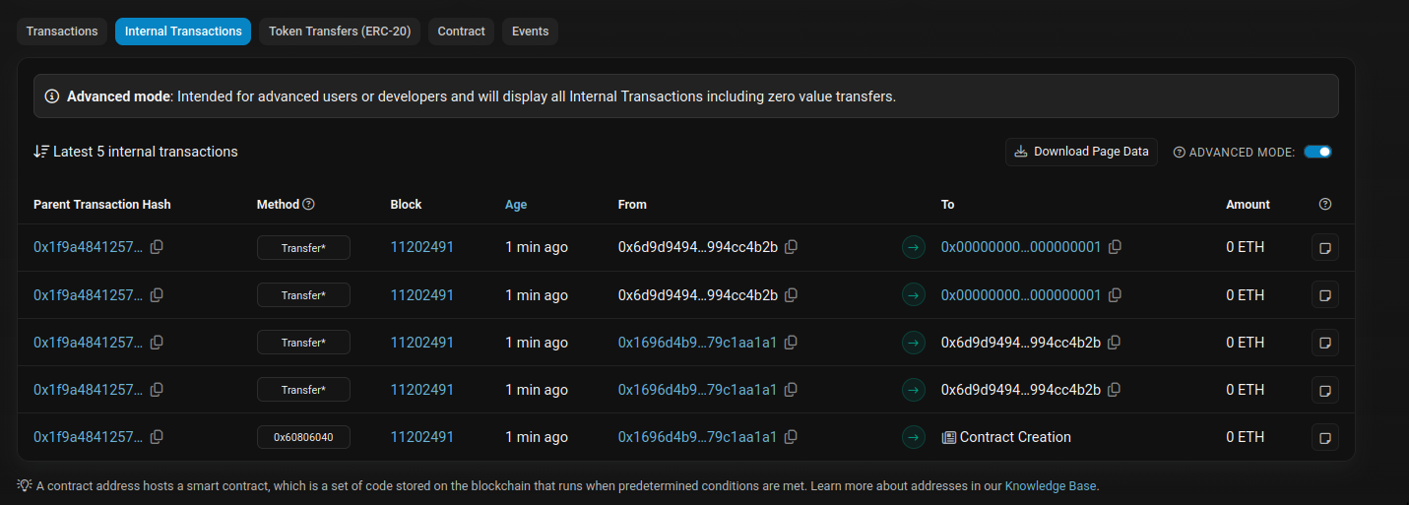Click the help icon right of Amount header
Screen dimensions: 1409x505
pyautogui.click(x=1325, y=204)
